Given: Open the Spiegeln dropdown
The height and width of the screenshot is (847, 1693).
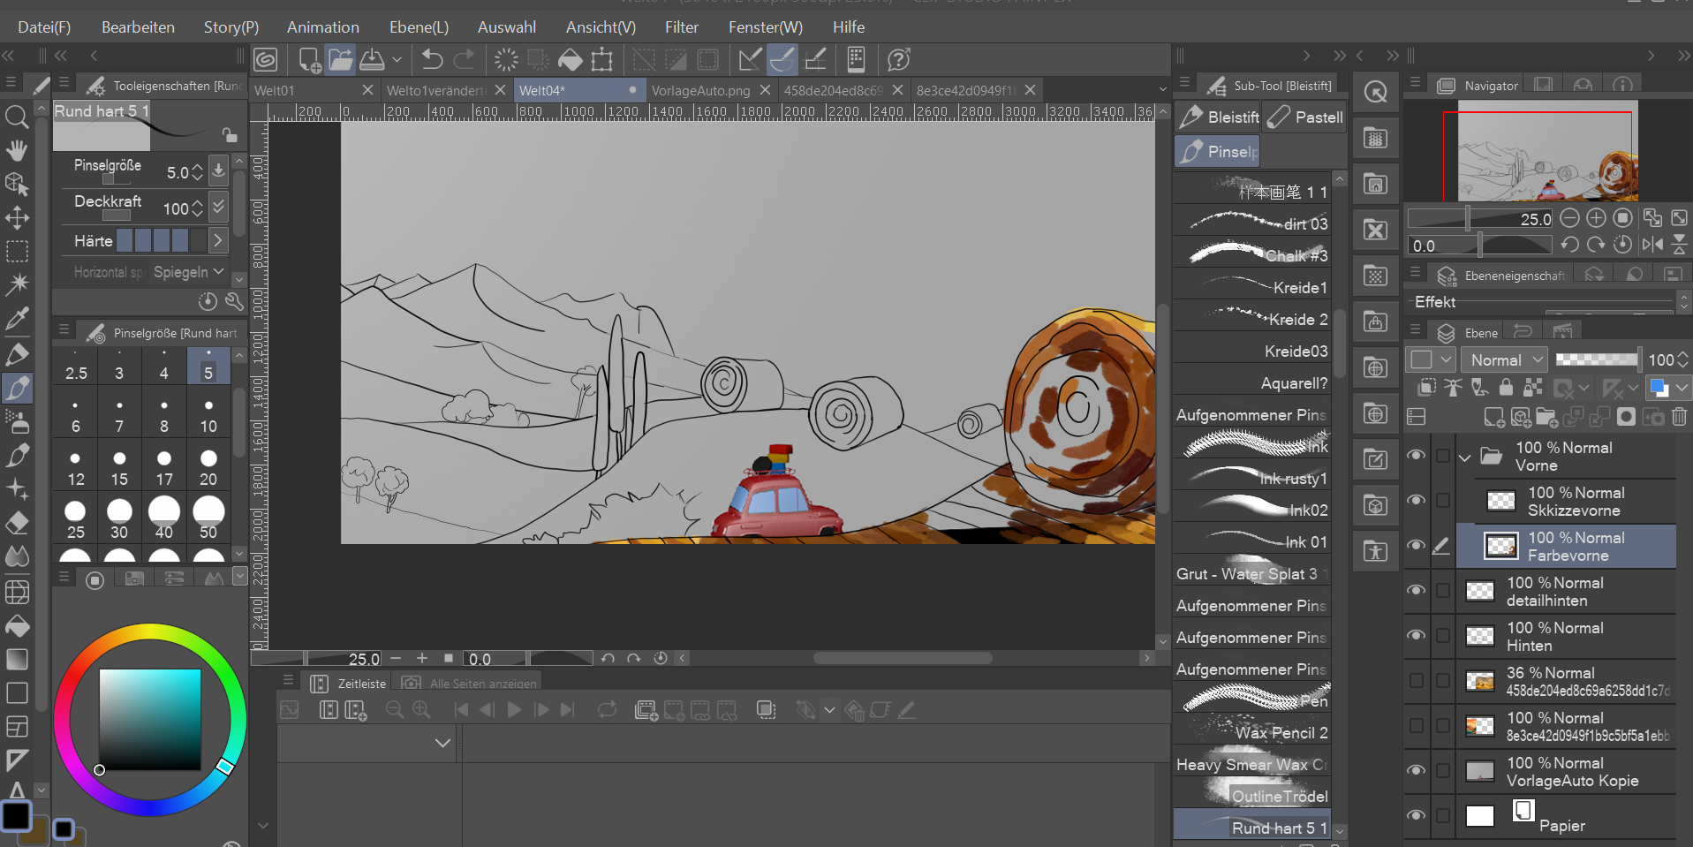Looking at the screenshot, I should pos(189,272).
